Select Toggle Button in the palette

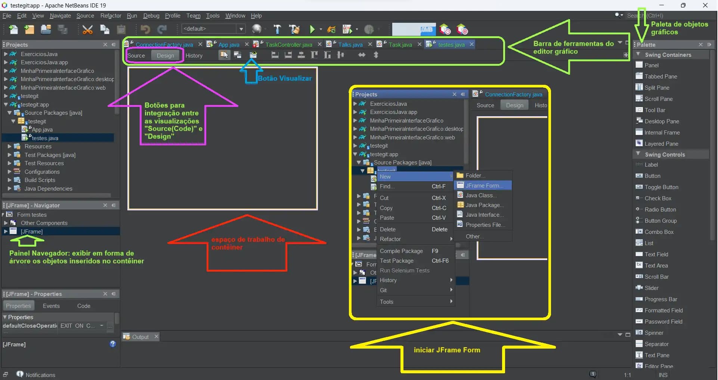(662, 187)
